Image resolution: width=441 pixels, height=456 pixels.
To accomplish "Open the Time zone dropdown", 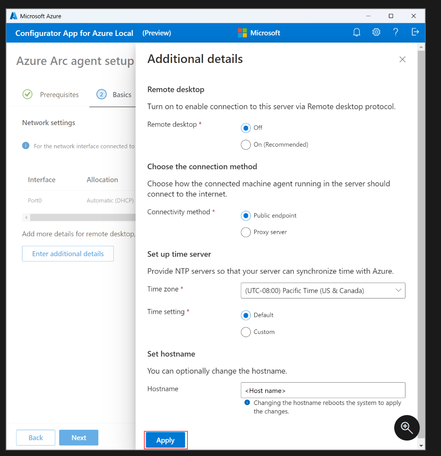I will point(323,290).
